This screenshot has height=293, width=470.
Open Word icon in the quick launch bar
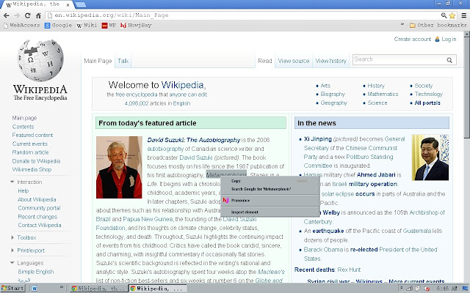point(35,288)
